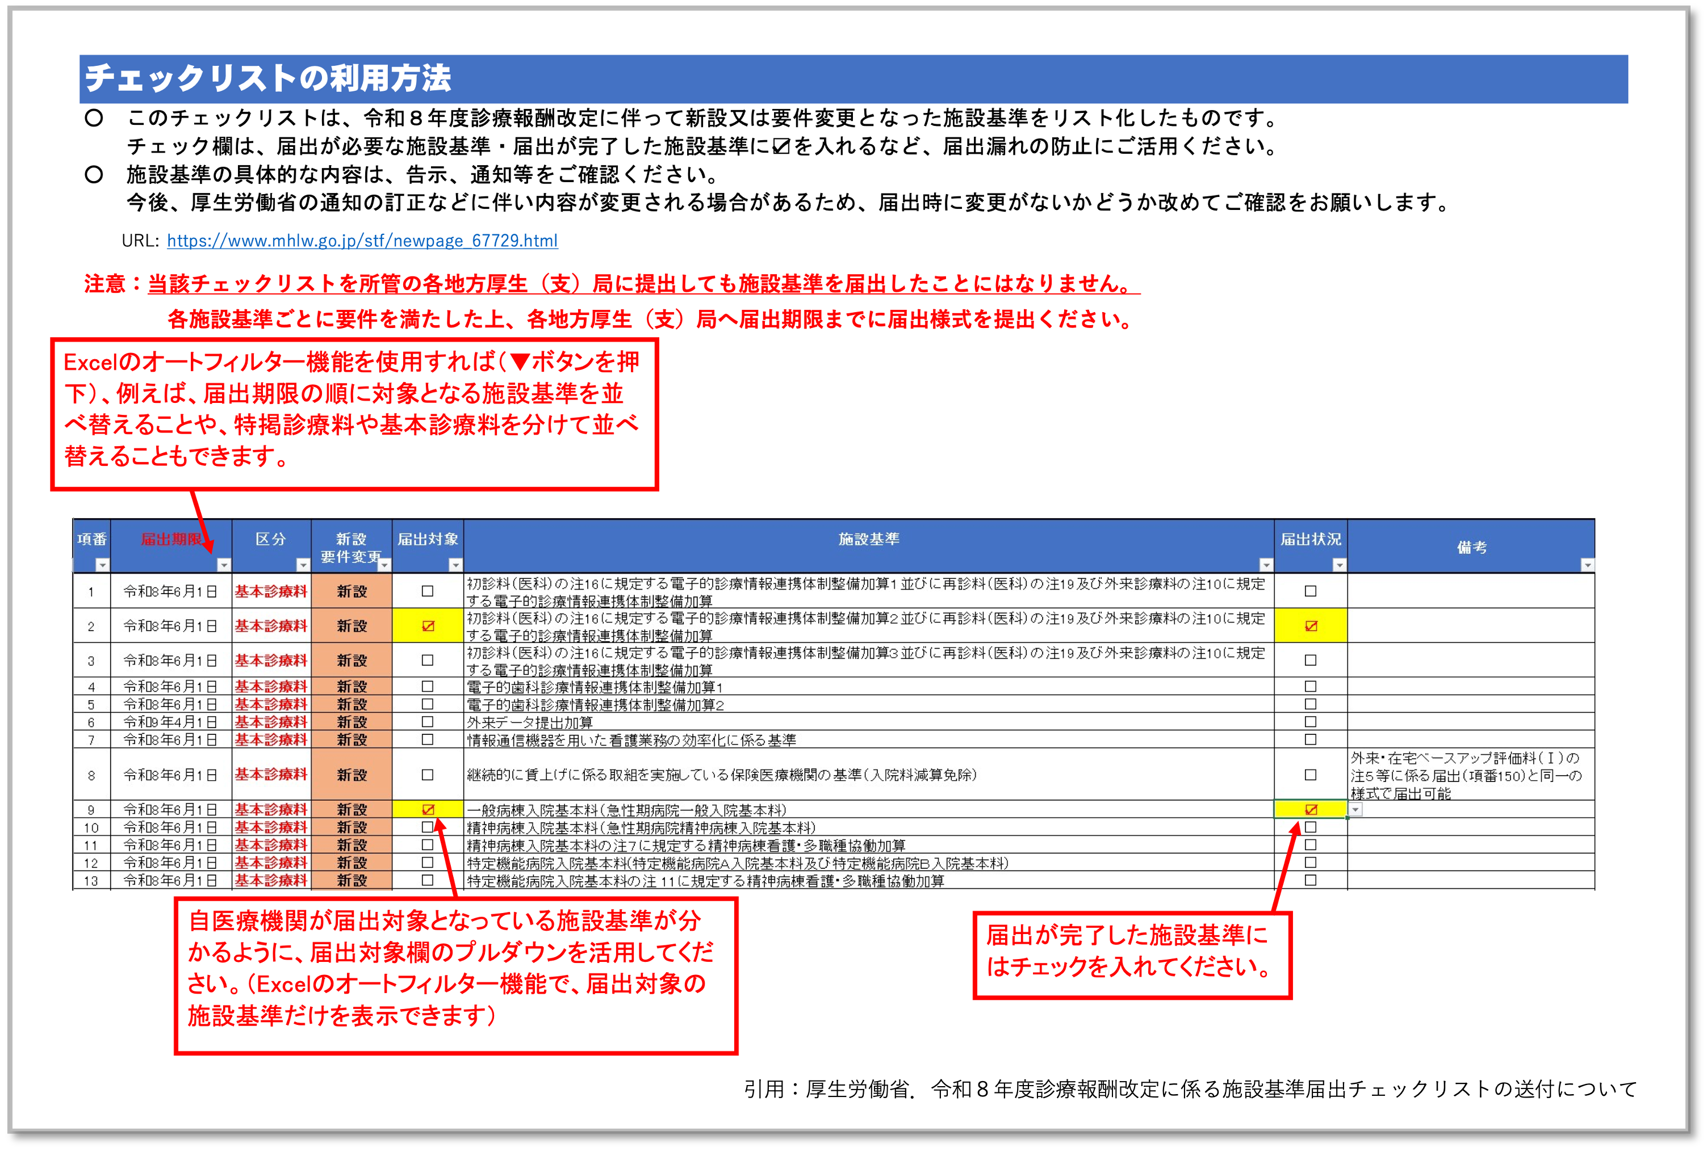Open the 項番 column filter dropdown
The height and width of the screenshot is (1152, 1707).
(x=103, y=565)
